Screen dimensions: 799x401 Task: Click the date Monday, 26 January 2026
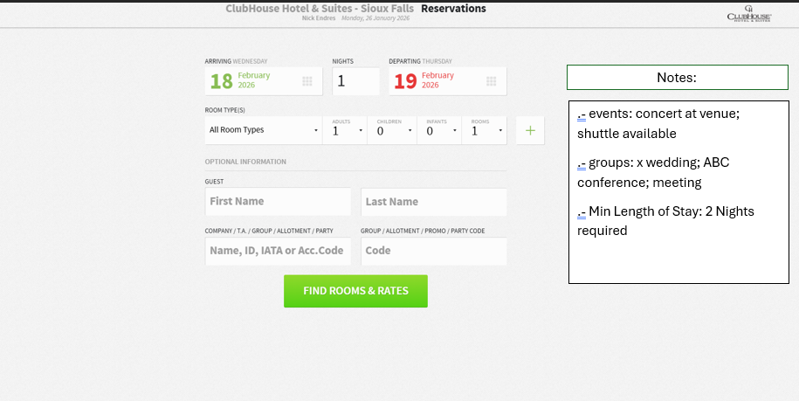pyautogui.click(x=375, y=18)
